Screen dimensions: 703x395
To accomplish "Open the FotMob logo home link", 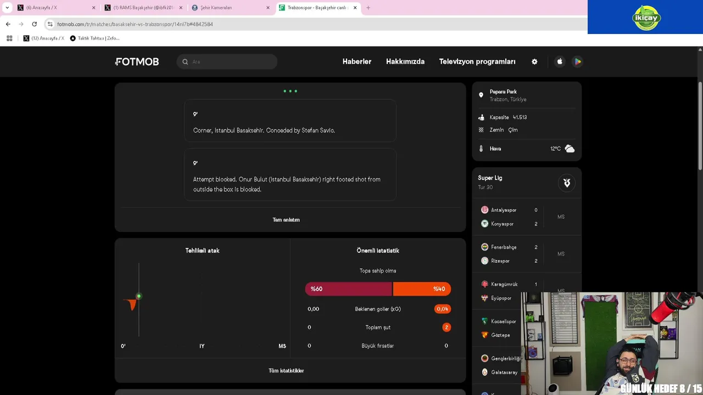I will point(137,62).
